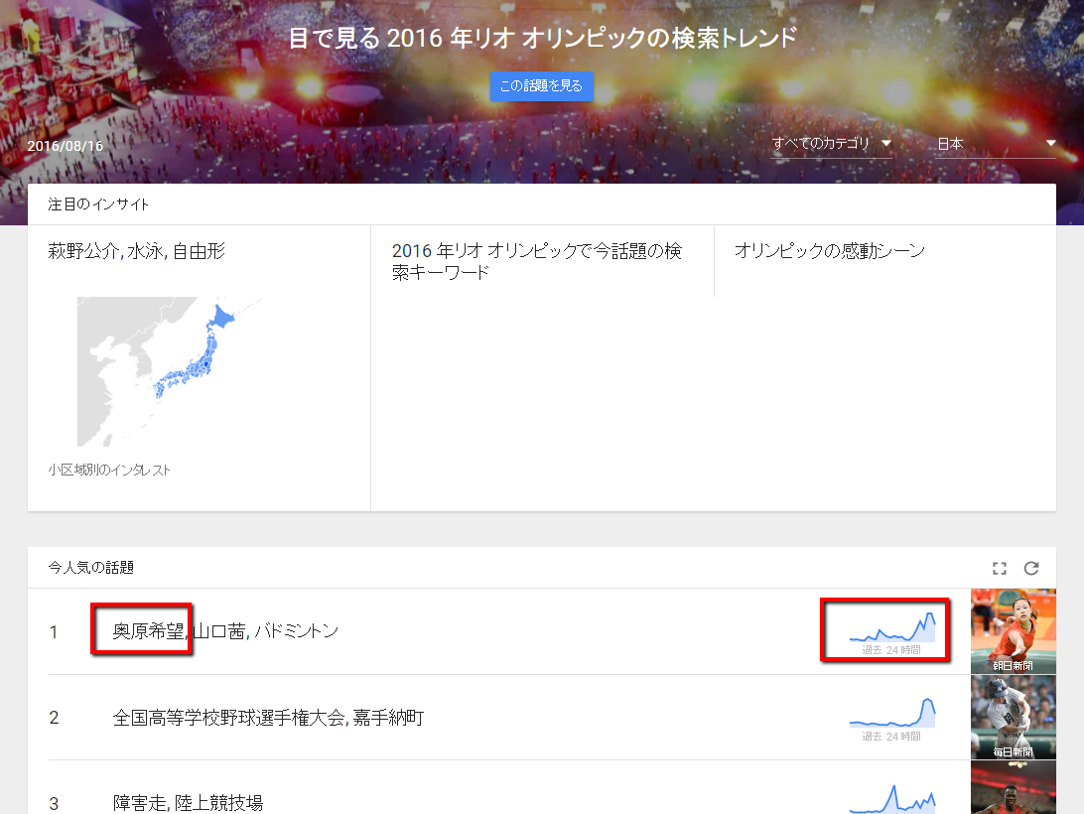Expand 今人気の話題 to fullscreen view
The width and height of the screenshot is (1084, 814).
999,568
